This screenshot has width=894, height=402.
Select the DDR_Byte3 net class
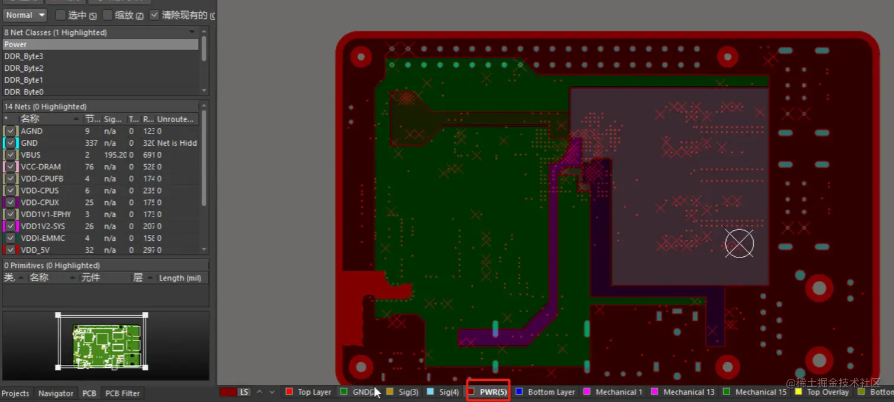101,56
